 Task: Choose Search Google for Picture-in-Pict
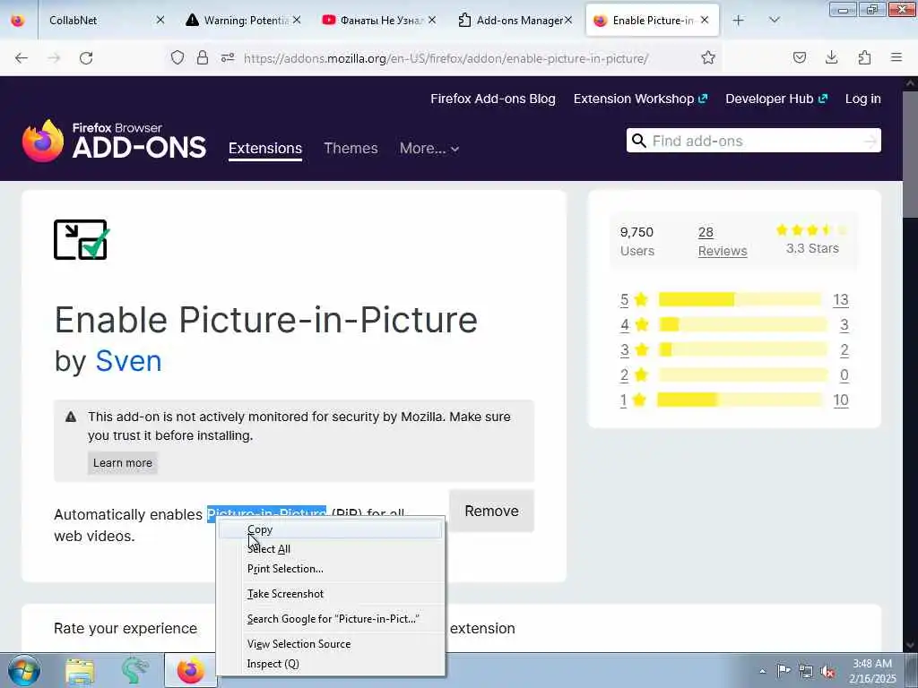pos(331,619)
